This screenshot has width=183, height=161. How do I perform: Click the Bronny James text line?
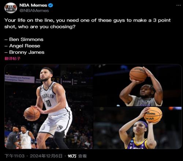point(25,52)
